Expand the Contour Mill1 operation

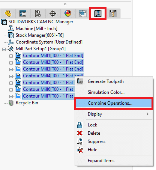11,56
